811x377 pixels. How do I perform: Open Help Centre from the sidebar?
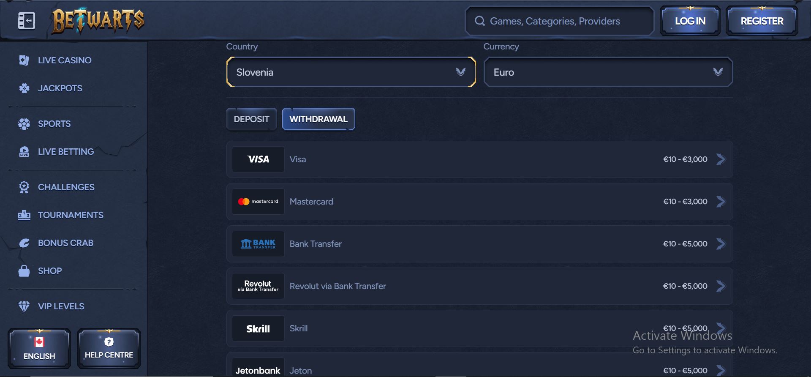pyautogui.click(x=109, y=349)
